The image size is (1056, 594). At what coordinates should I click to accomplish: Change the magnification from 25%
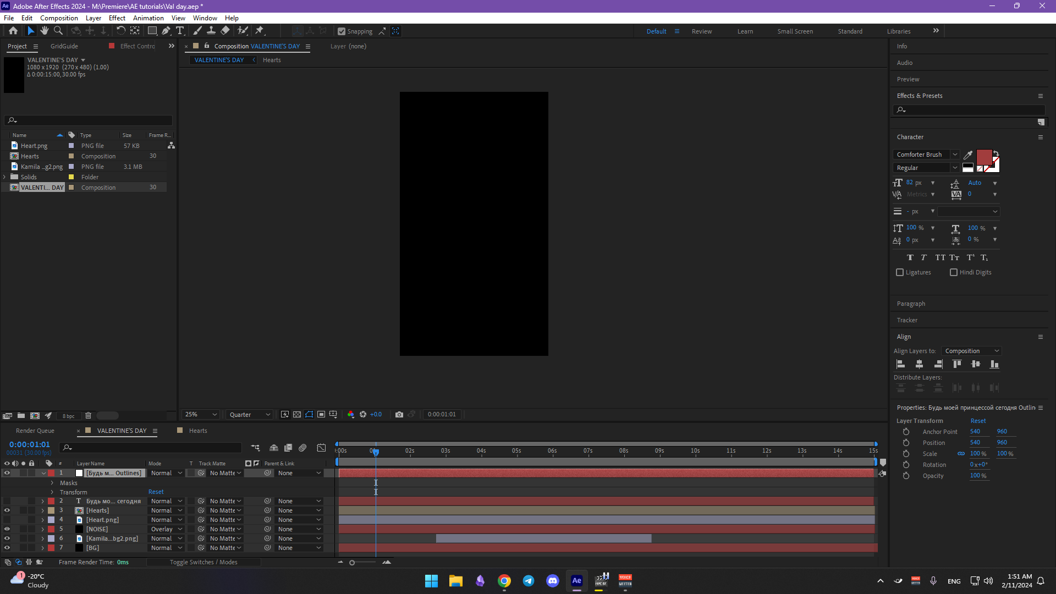coord(200,414)
